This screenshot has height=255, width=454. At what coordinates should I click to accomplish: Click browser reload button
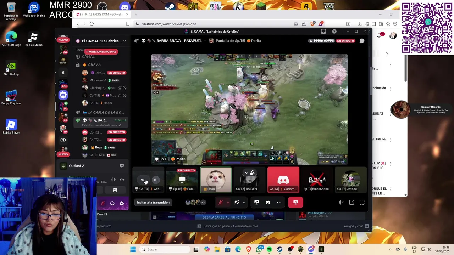tap(92, 24)
